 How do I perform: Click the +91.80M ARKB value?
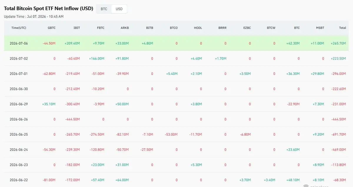(x=122, y=58)
